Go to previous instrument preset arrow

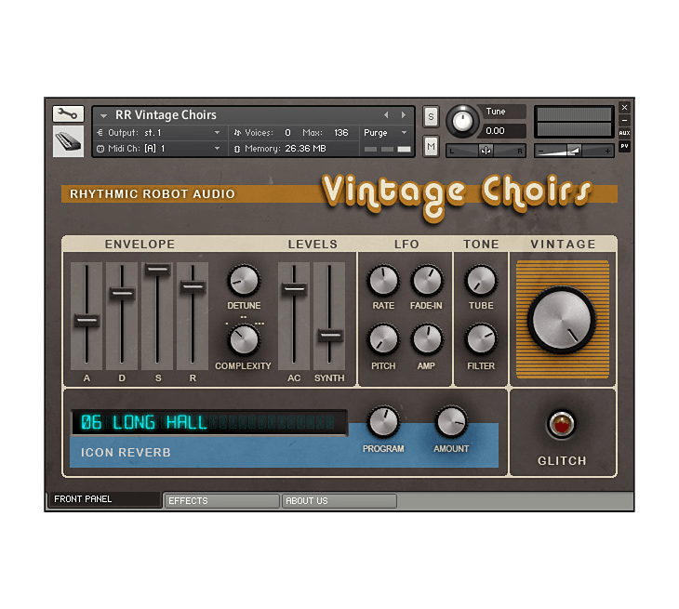click(386, 115)
